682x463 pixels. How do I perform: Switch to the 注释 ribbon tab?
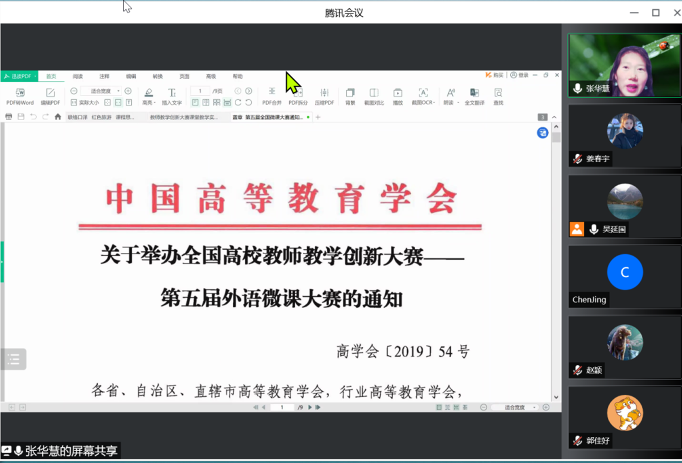pos(104,76)
